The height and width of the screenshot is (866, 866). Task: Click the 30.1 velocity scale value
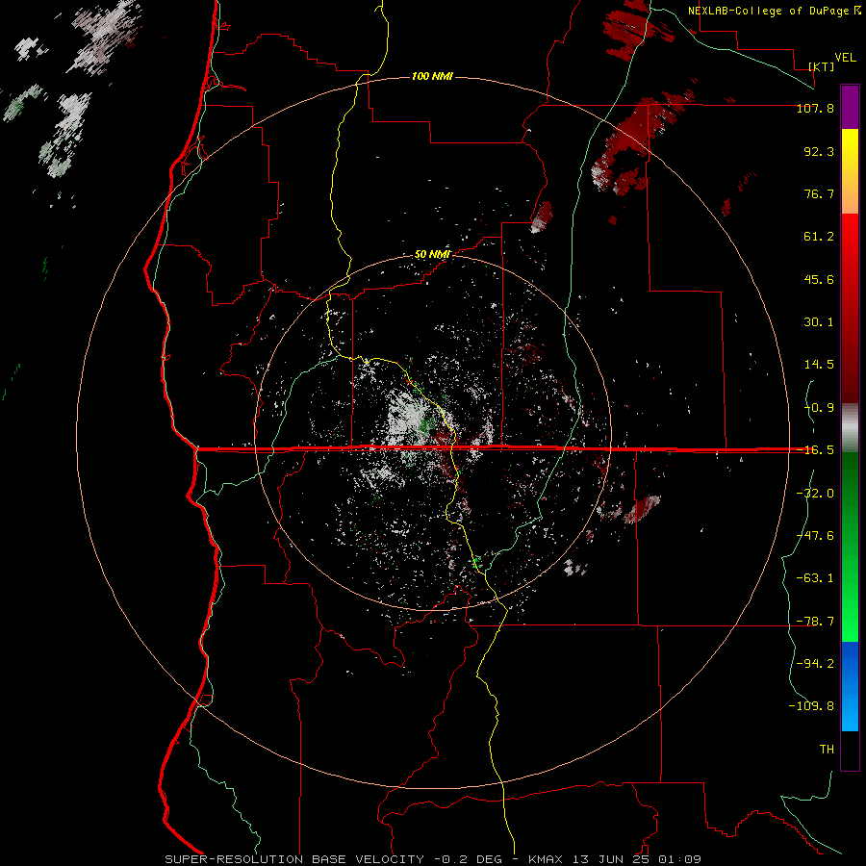(x=819, y=322)
